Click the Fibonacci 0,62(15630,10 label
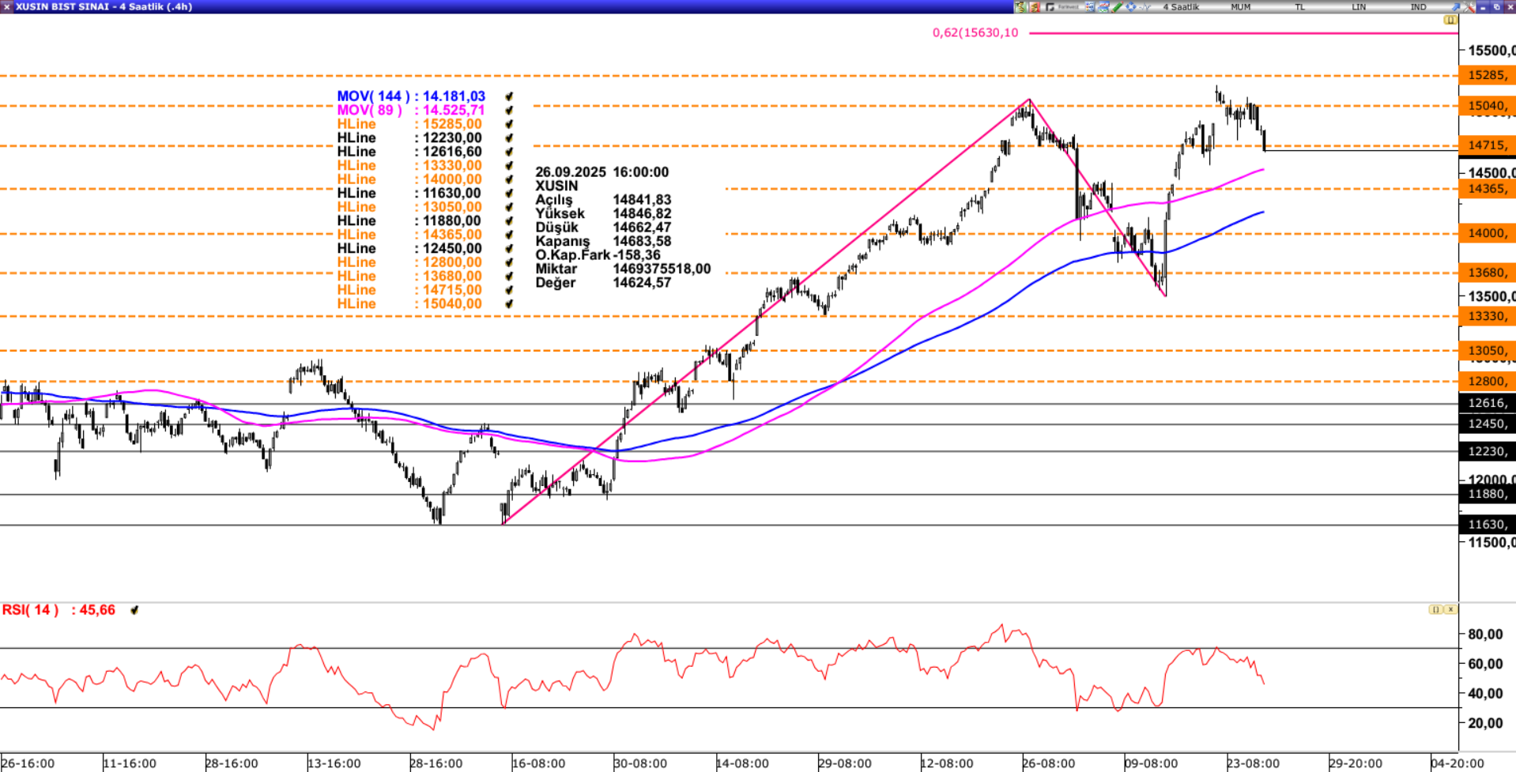 (x=975, y=32)
